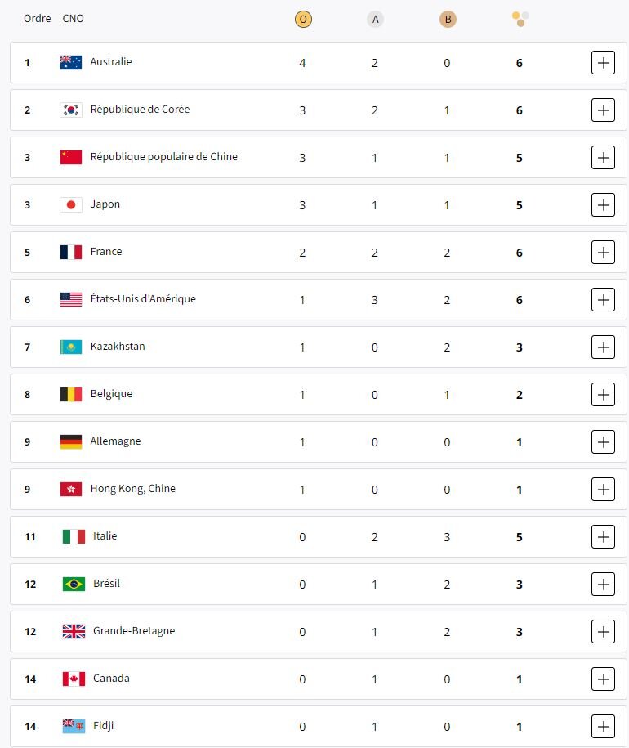Open the États-Unis d'Amérique country link
Viewport: 629px width, 748px height.
143,299
